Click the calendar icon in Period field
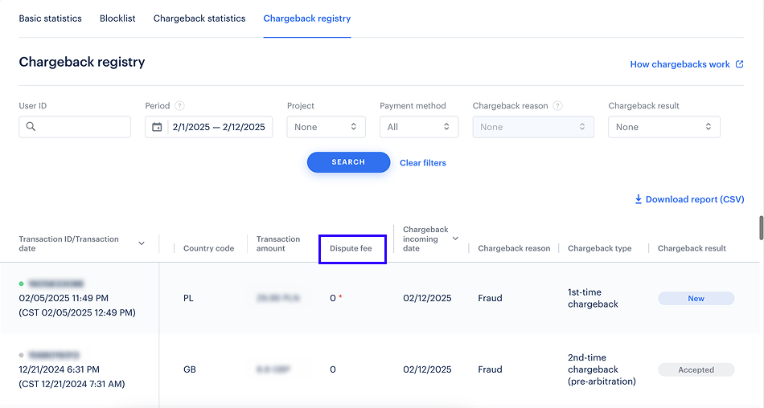 pyautogui.click(x=157, y=127)
